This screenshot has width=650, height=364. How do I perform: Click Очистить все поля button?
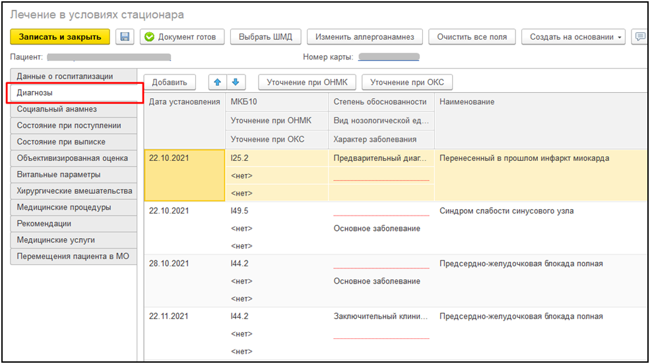click(472, 37)
